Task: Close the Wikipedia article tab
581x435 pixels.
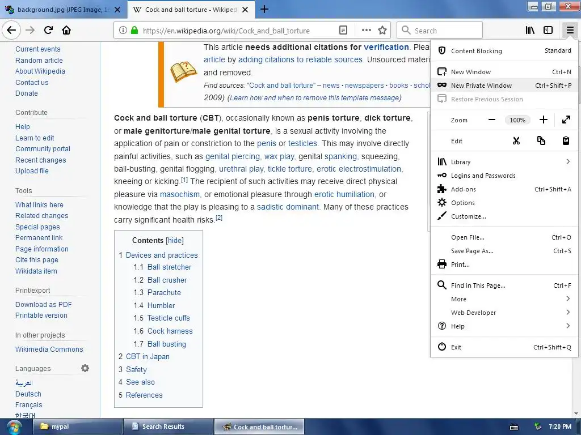Action: pyautogui.click(x=245, y=10)
